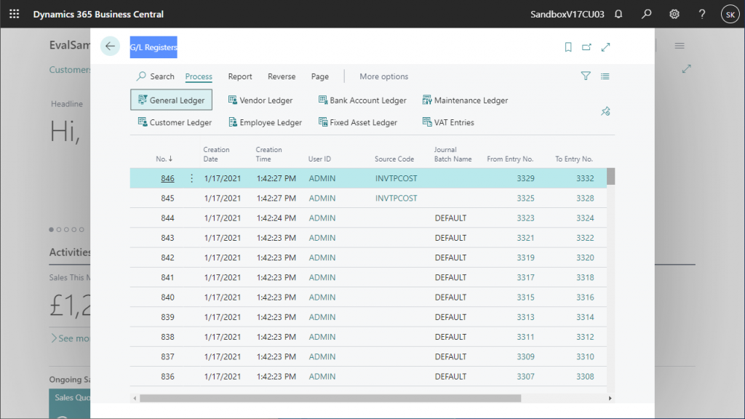Click the horizontal scrollbar right arrow
The width and height of the screenshot is (745, 419).
pos(610,398)
